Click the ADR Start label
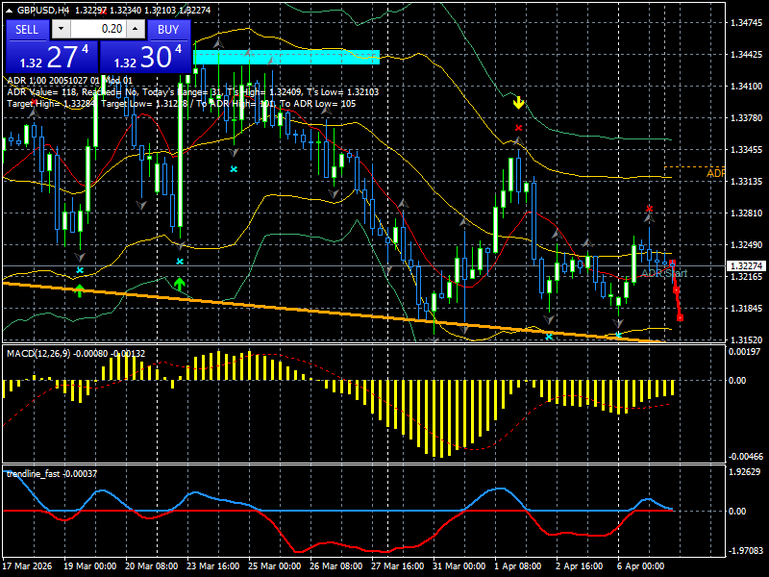The width and height of the screenshot is (769, 577). (664, 273)
